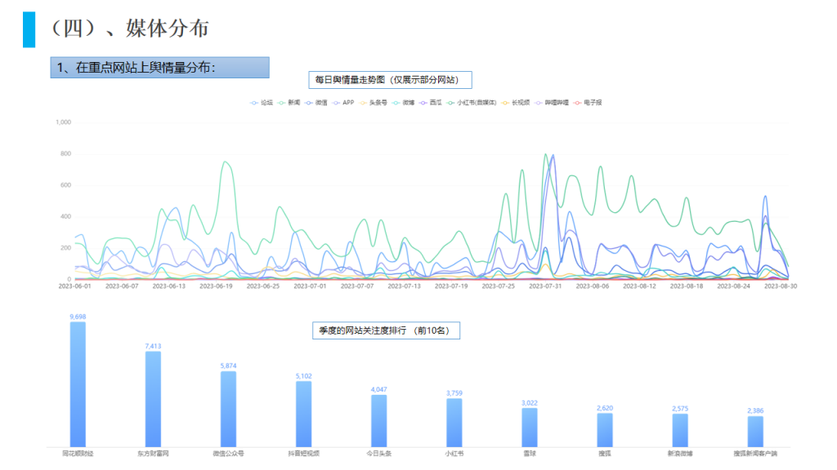Click the 抖音短视频 bar with 5,102

point(303,413)
